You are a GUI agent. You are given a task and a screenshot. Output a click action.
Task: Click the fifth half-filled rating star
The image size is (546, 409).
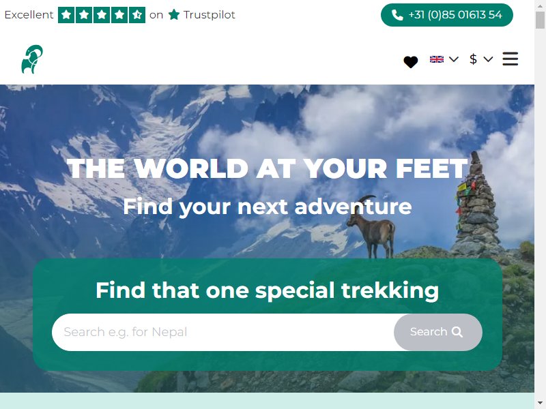coord(137,15)
